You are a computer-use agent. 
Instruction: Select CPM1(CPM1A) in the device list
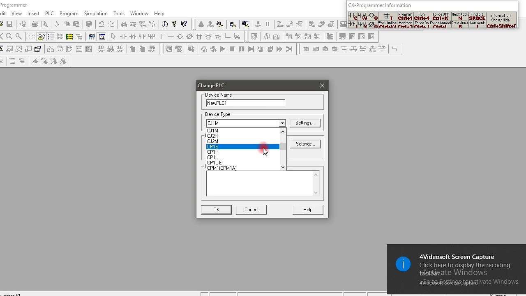coord(242,168)
